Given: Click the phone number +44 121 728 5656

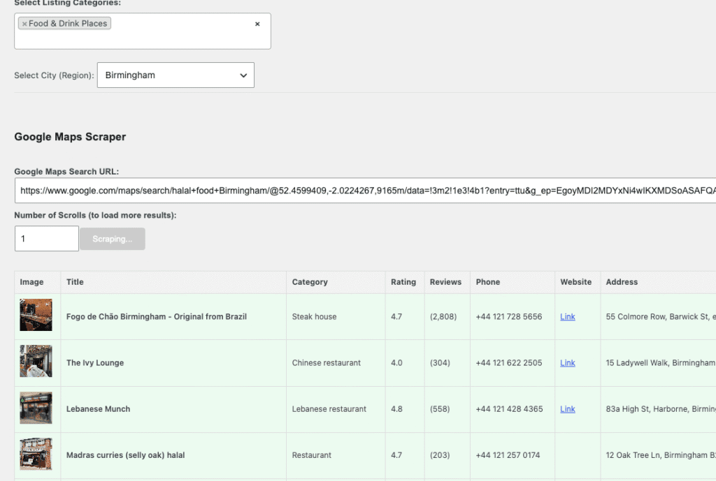Looking at the screenshot, I should tap(509, 316).
